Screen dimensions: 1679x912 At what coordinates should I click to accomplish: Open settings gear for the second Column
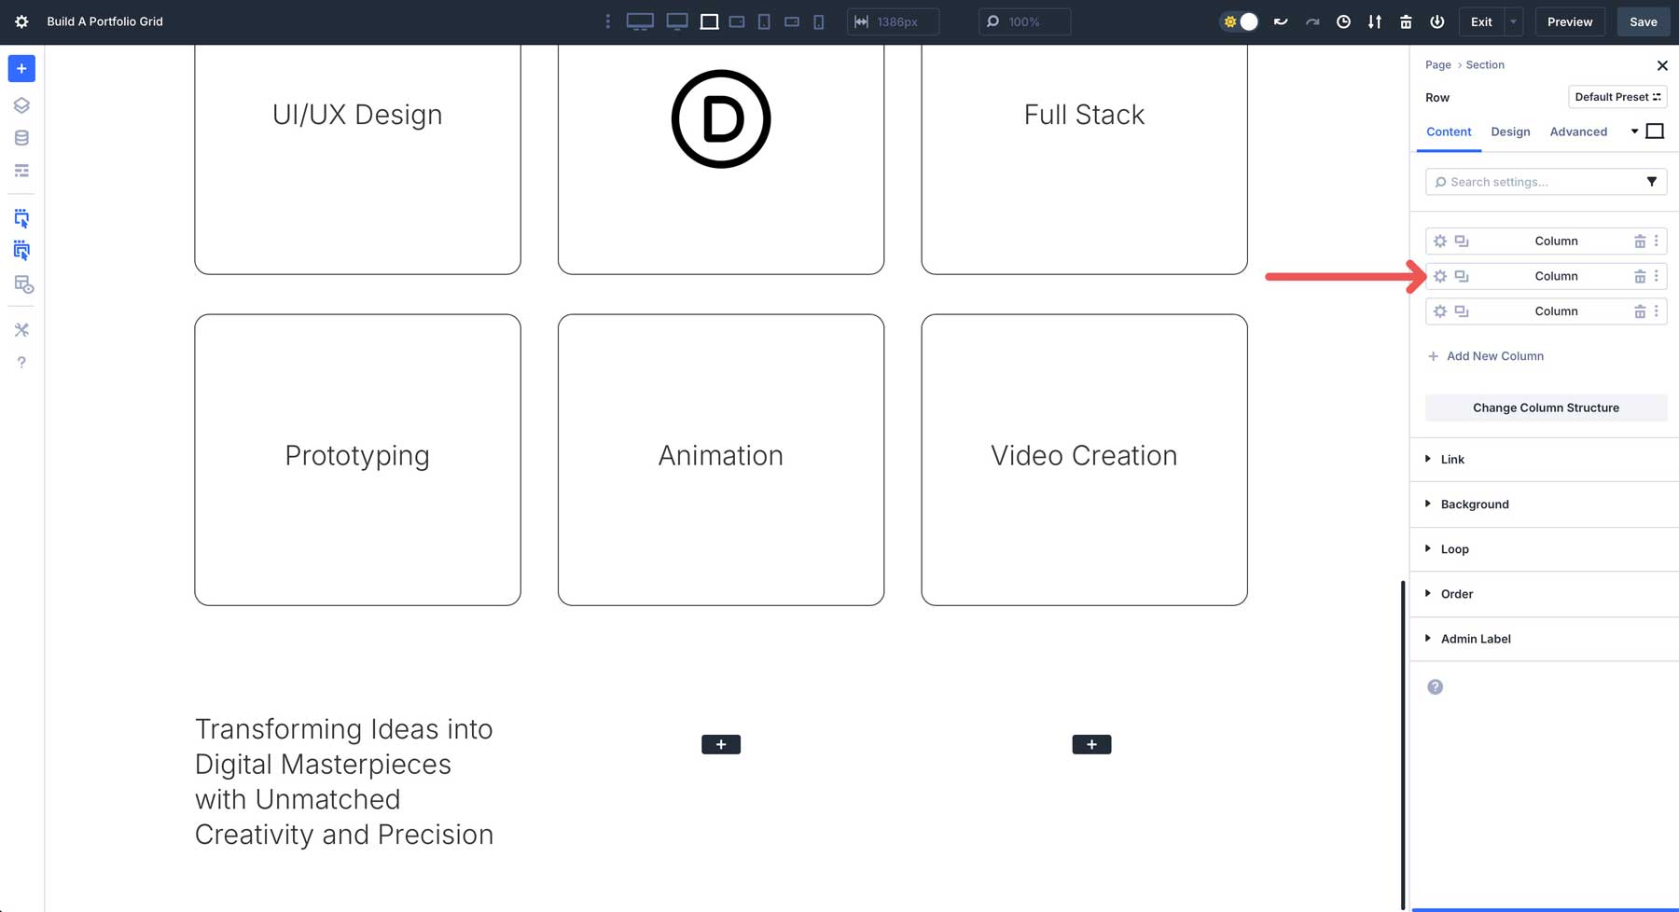(1439, 276)
